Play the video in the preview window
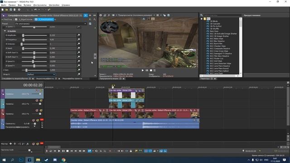The image size is (290, 163). point(143,71)
